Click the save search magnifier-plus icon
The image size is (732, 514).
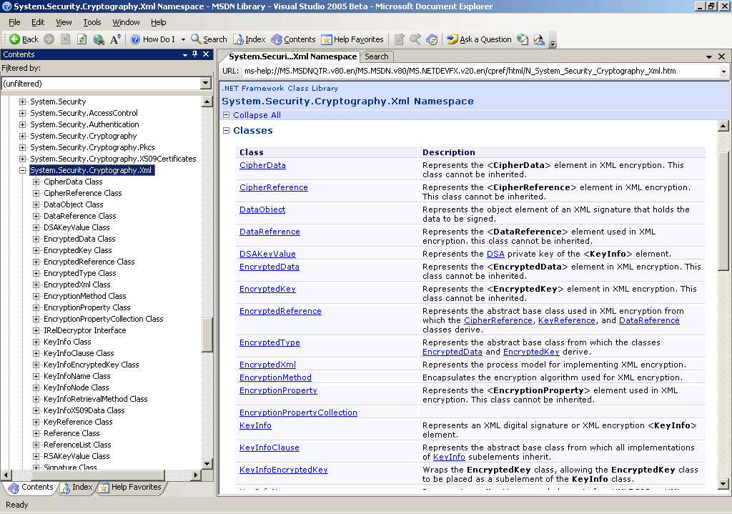pos(415,39)
